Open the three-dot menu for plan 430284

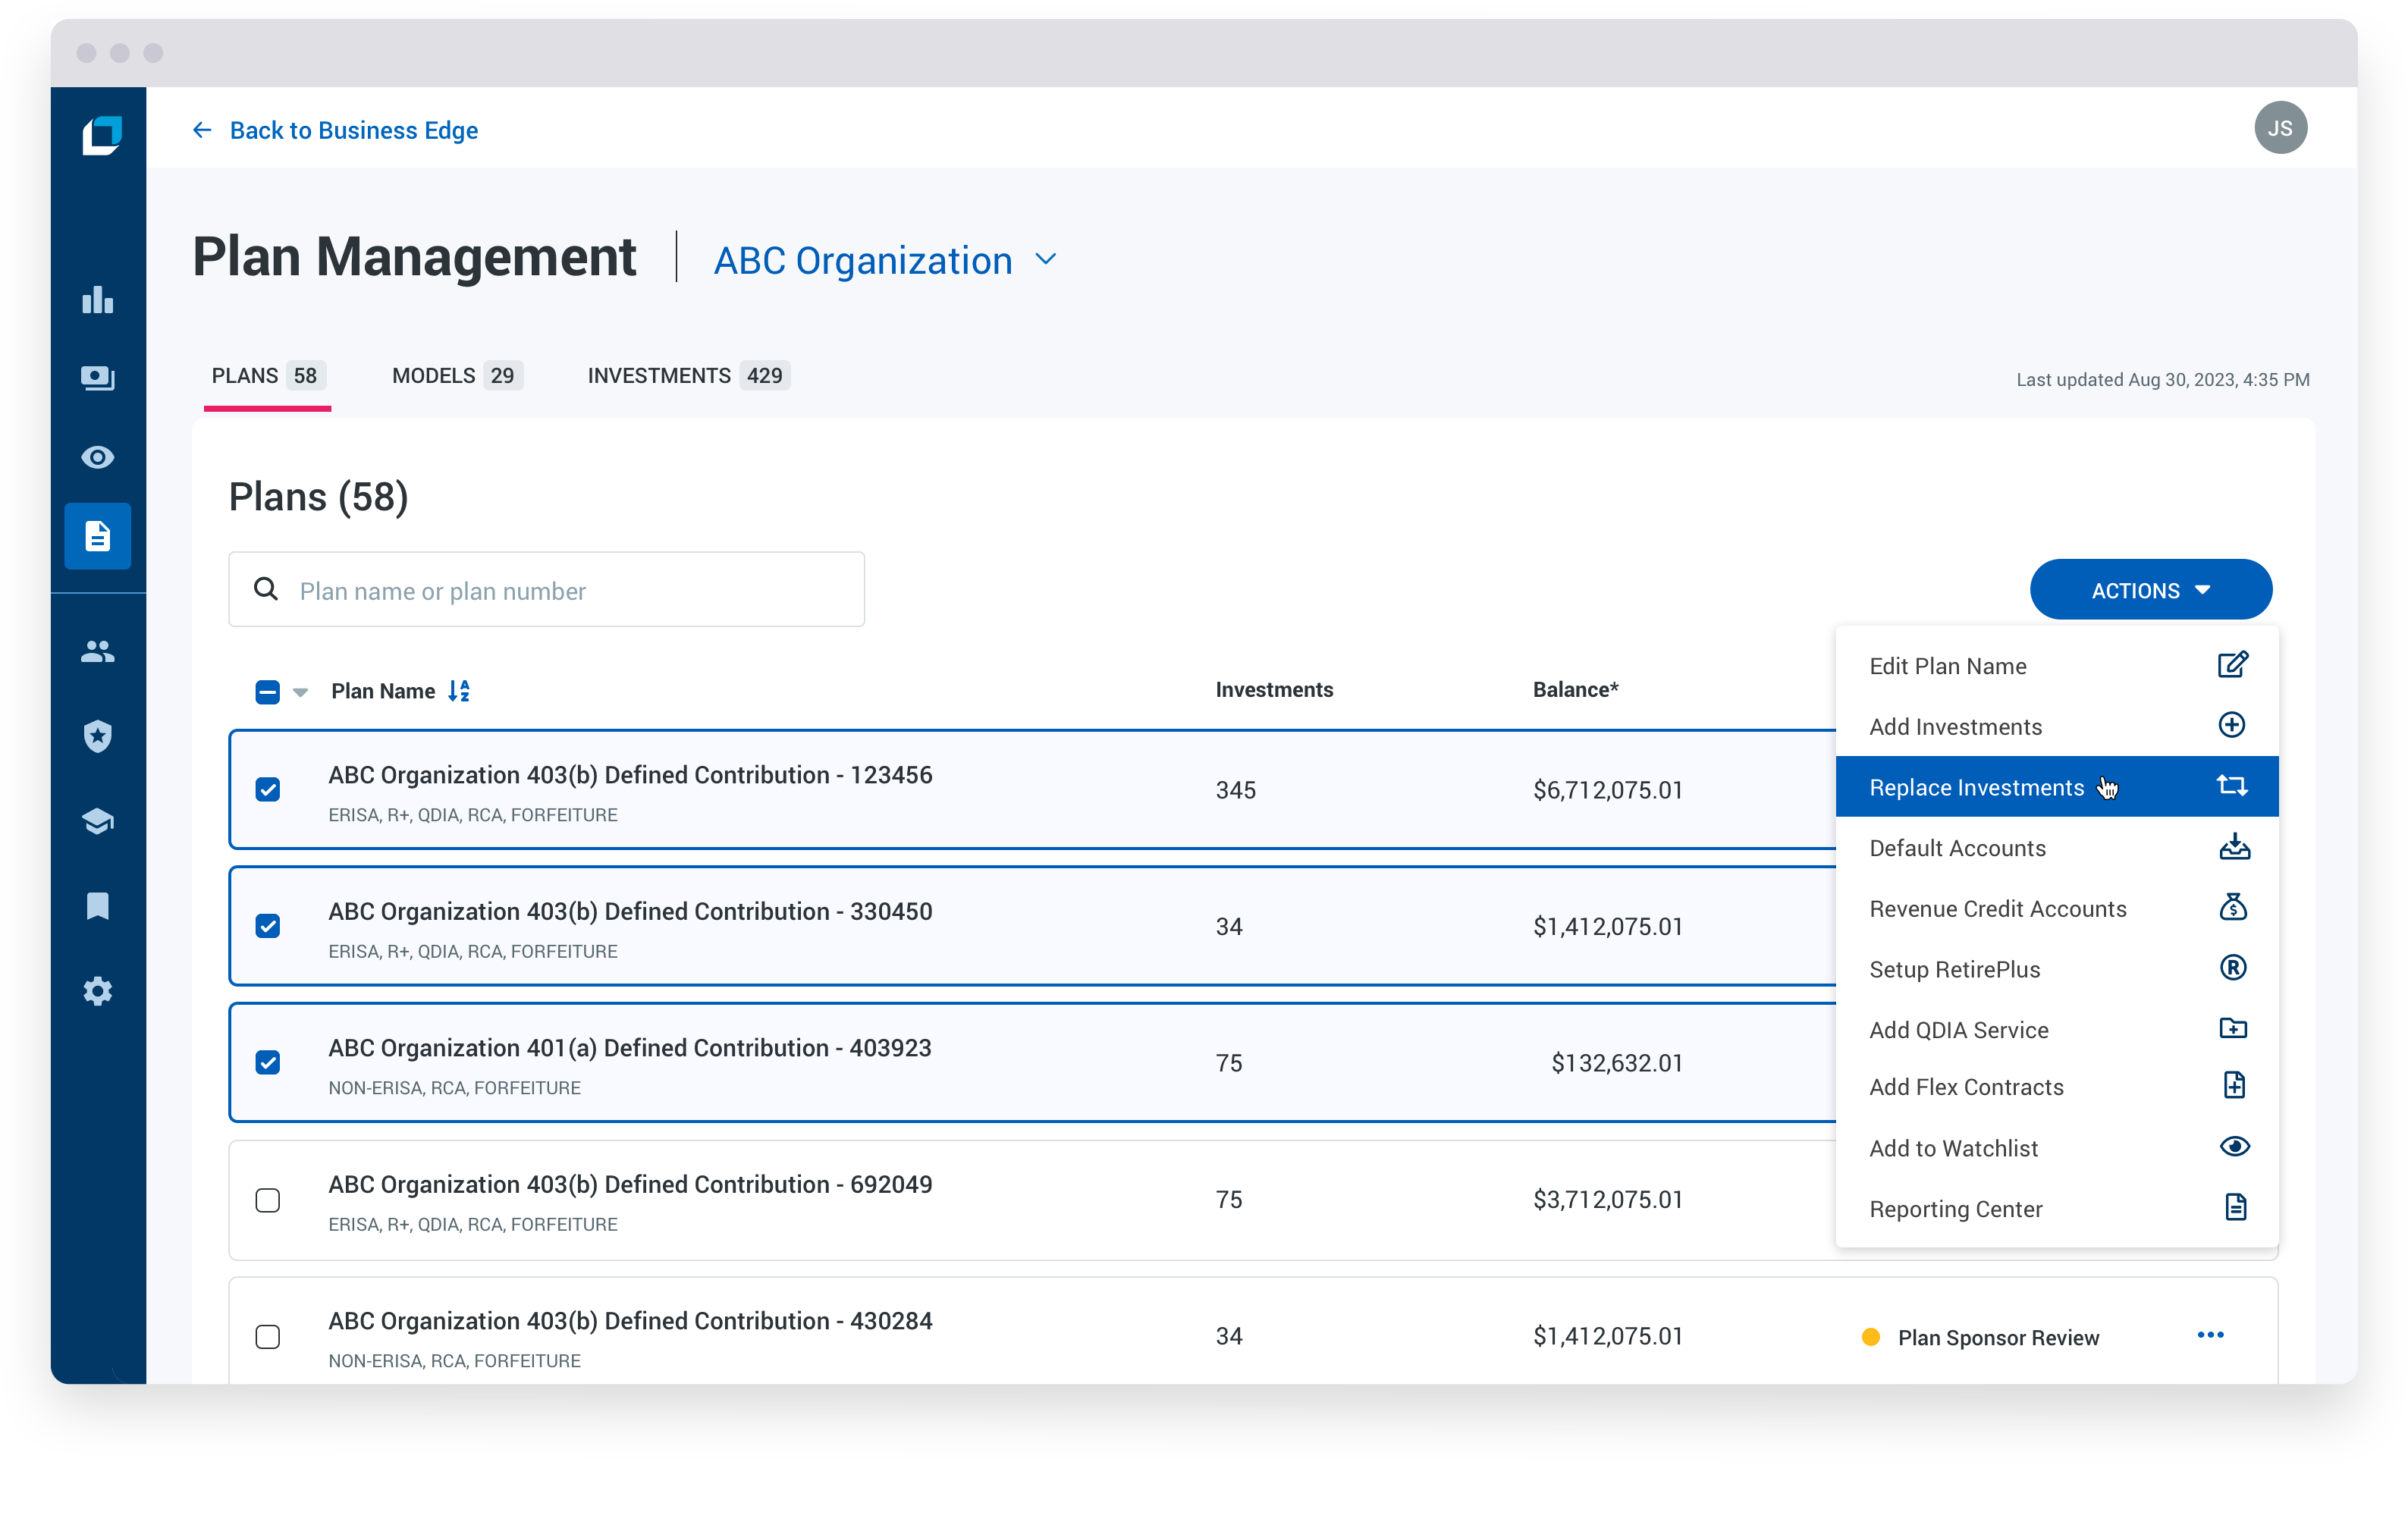pos(2210,1336)
